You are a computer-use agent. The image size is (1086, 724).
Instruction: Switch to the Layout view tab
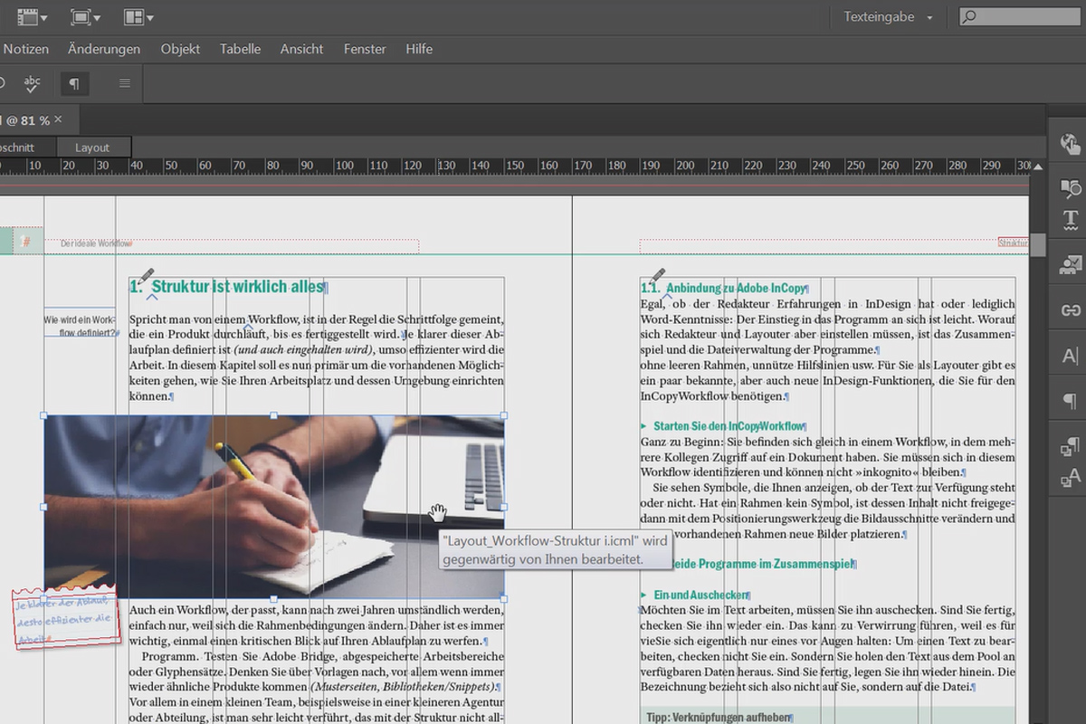click(x=92, y=148)
